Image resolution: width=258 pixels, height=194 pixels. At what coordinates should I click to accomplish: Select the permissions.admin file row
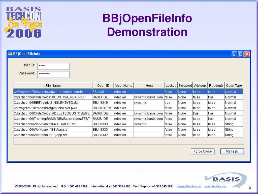click(x=128, y=92)
